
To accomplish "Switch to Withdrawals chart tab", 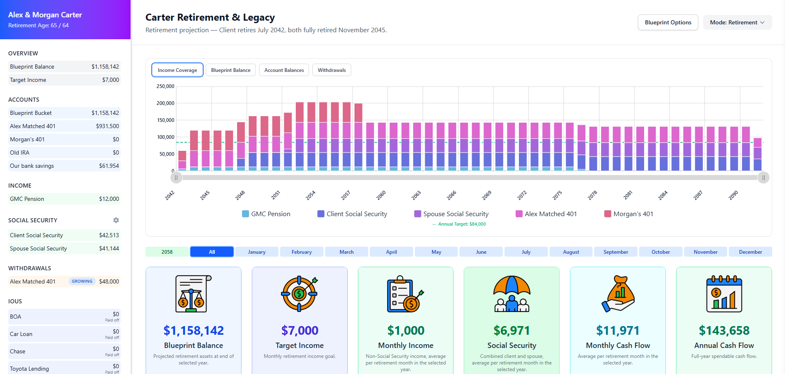I will pyautogui.click(x=332, y=70).
